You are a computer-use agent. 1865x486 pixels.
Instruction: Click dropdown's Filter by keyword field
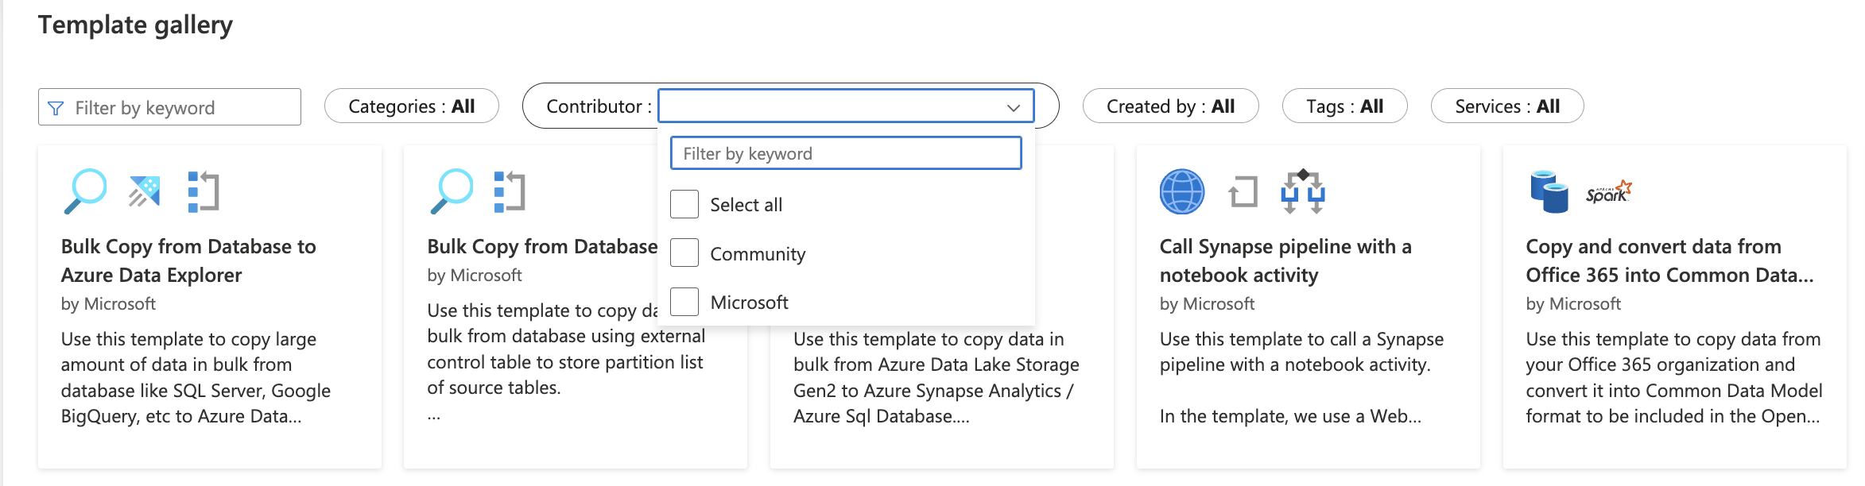[x=845, y=153]
